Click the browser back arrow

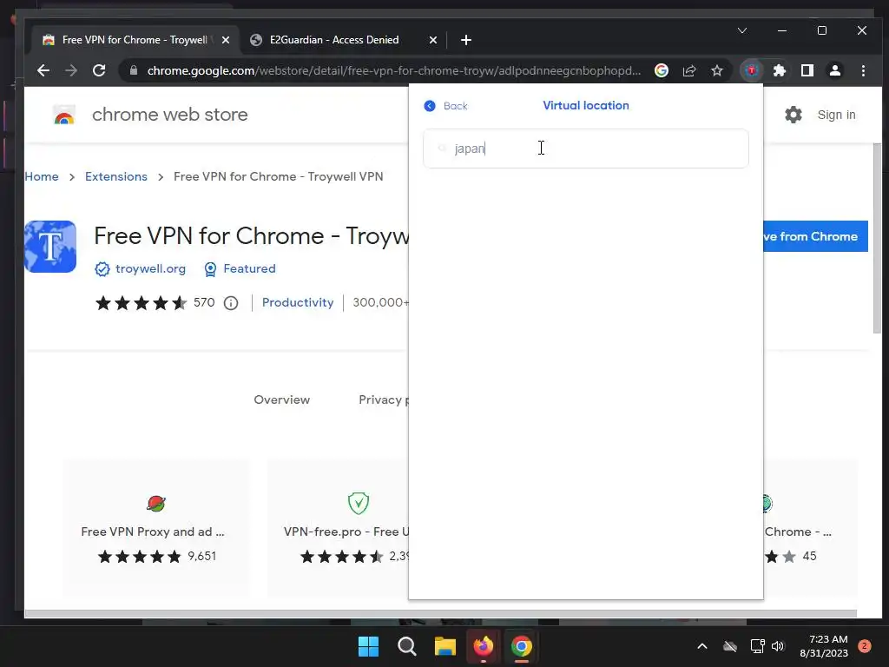pyautogui.click(x=43, y=70)
